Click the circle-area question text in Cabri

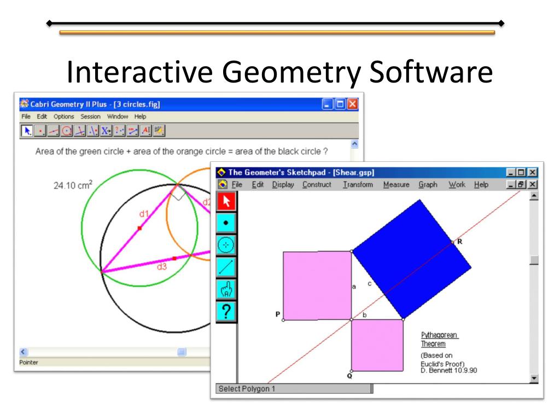(182, 151)
